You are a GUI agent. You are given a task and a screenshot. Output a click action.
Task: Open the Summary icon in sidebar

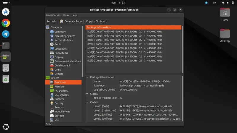click(x=52, y=32)
